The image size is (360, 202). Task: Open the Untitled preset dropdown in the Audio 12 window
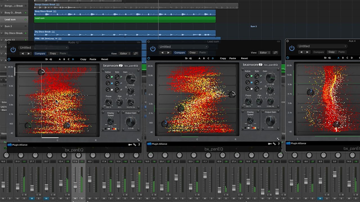pyautogui.click(x=43, y=48)
